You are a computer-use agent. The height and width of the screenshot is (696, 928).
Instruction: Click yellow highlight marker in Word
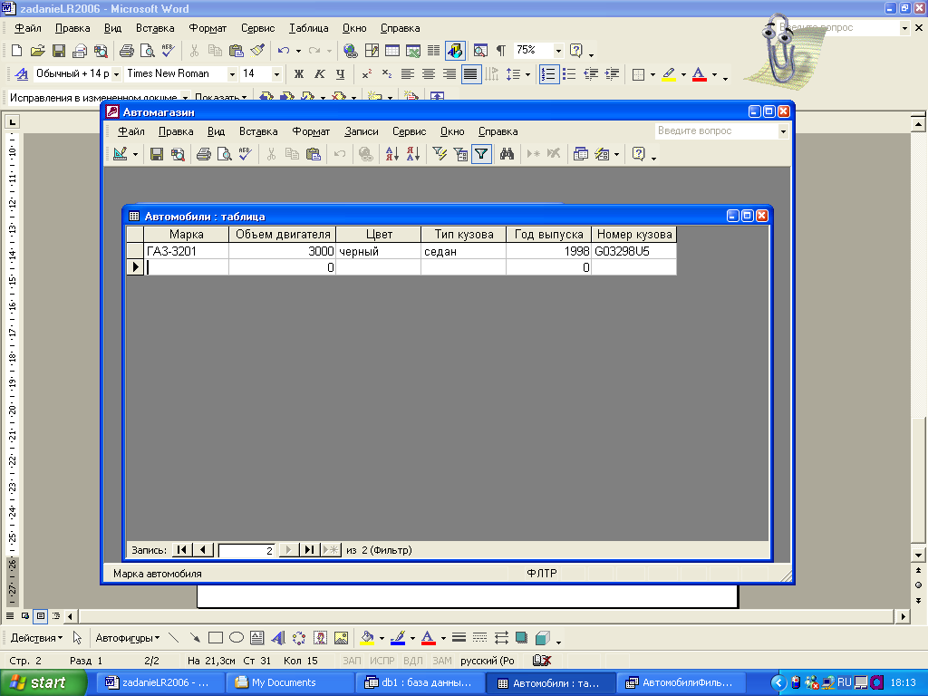[669, 74]
